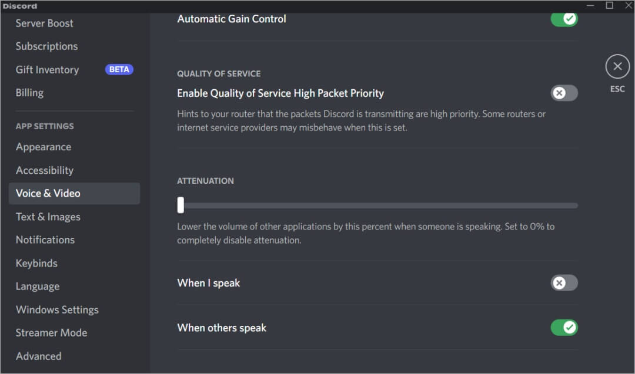Close settings with the ESC circle button

(x=617, y=66)
